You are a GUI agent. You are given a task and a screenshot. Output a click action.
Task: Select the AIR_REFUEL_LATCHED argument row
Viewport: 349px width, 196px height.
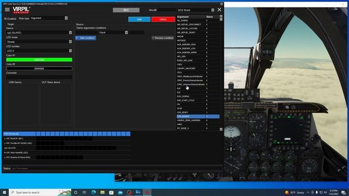pyautogui.click(x=198, y=28)
